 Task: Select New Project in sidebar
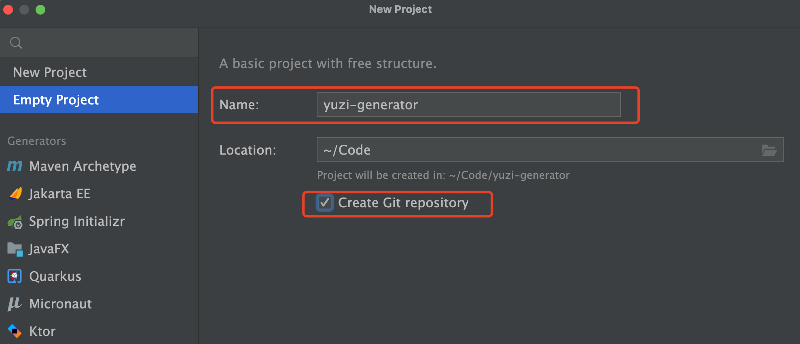pos(50,72)
